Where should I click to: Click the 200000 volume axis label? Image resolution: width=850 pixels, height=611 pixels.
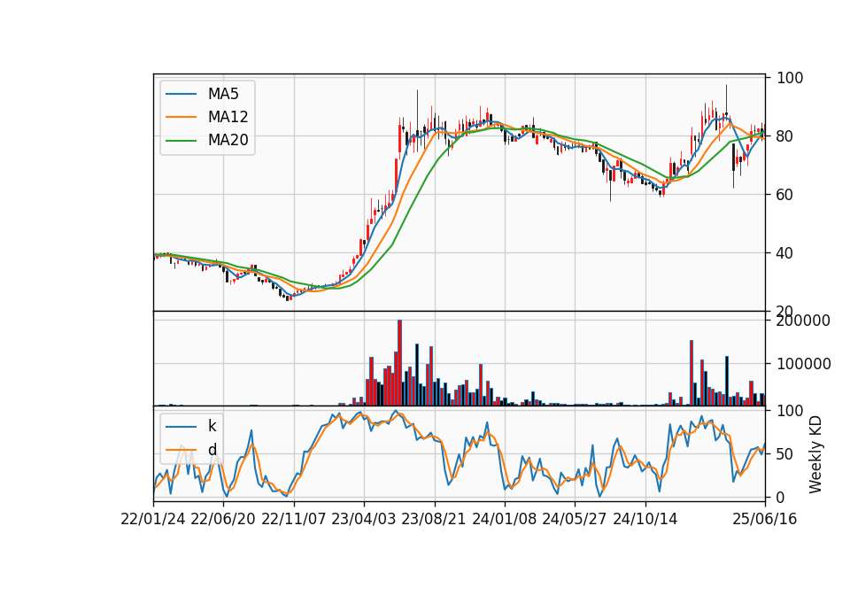click(803, 321)
